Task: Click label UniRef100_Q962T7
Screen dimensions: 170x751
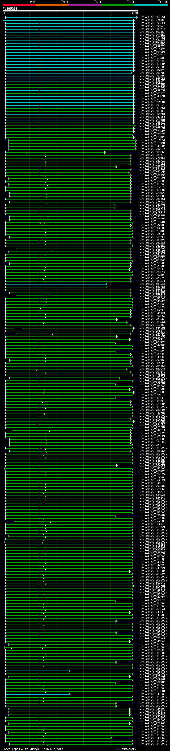Action: pyautogui.click(x=152, y=331)
